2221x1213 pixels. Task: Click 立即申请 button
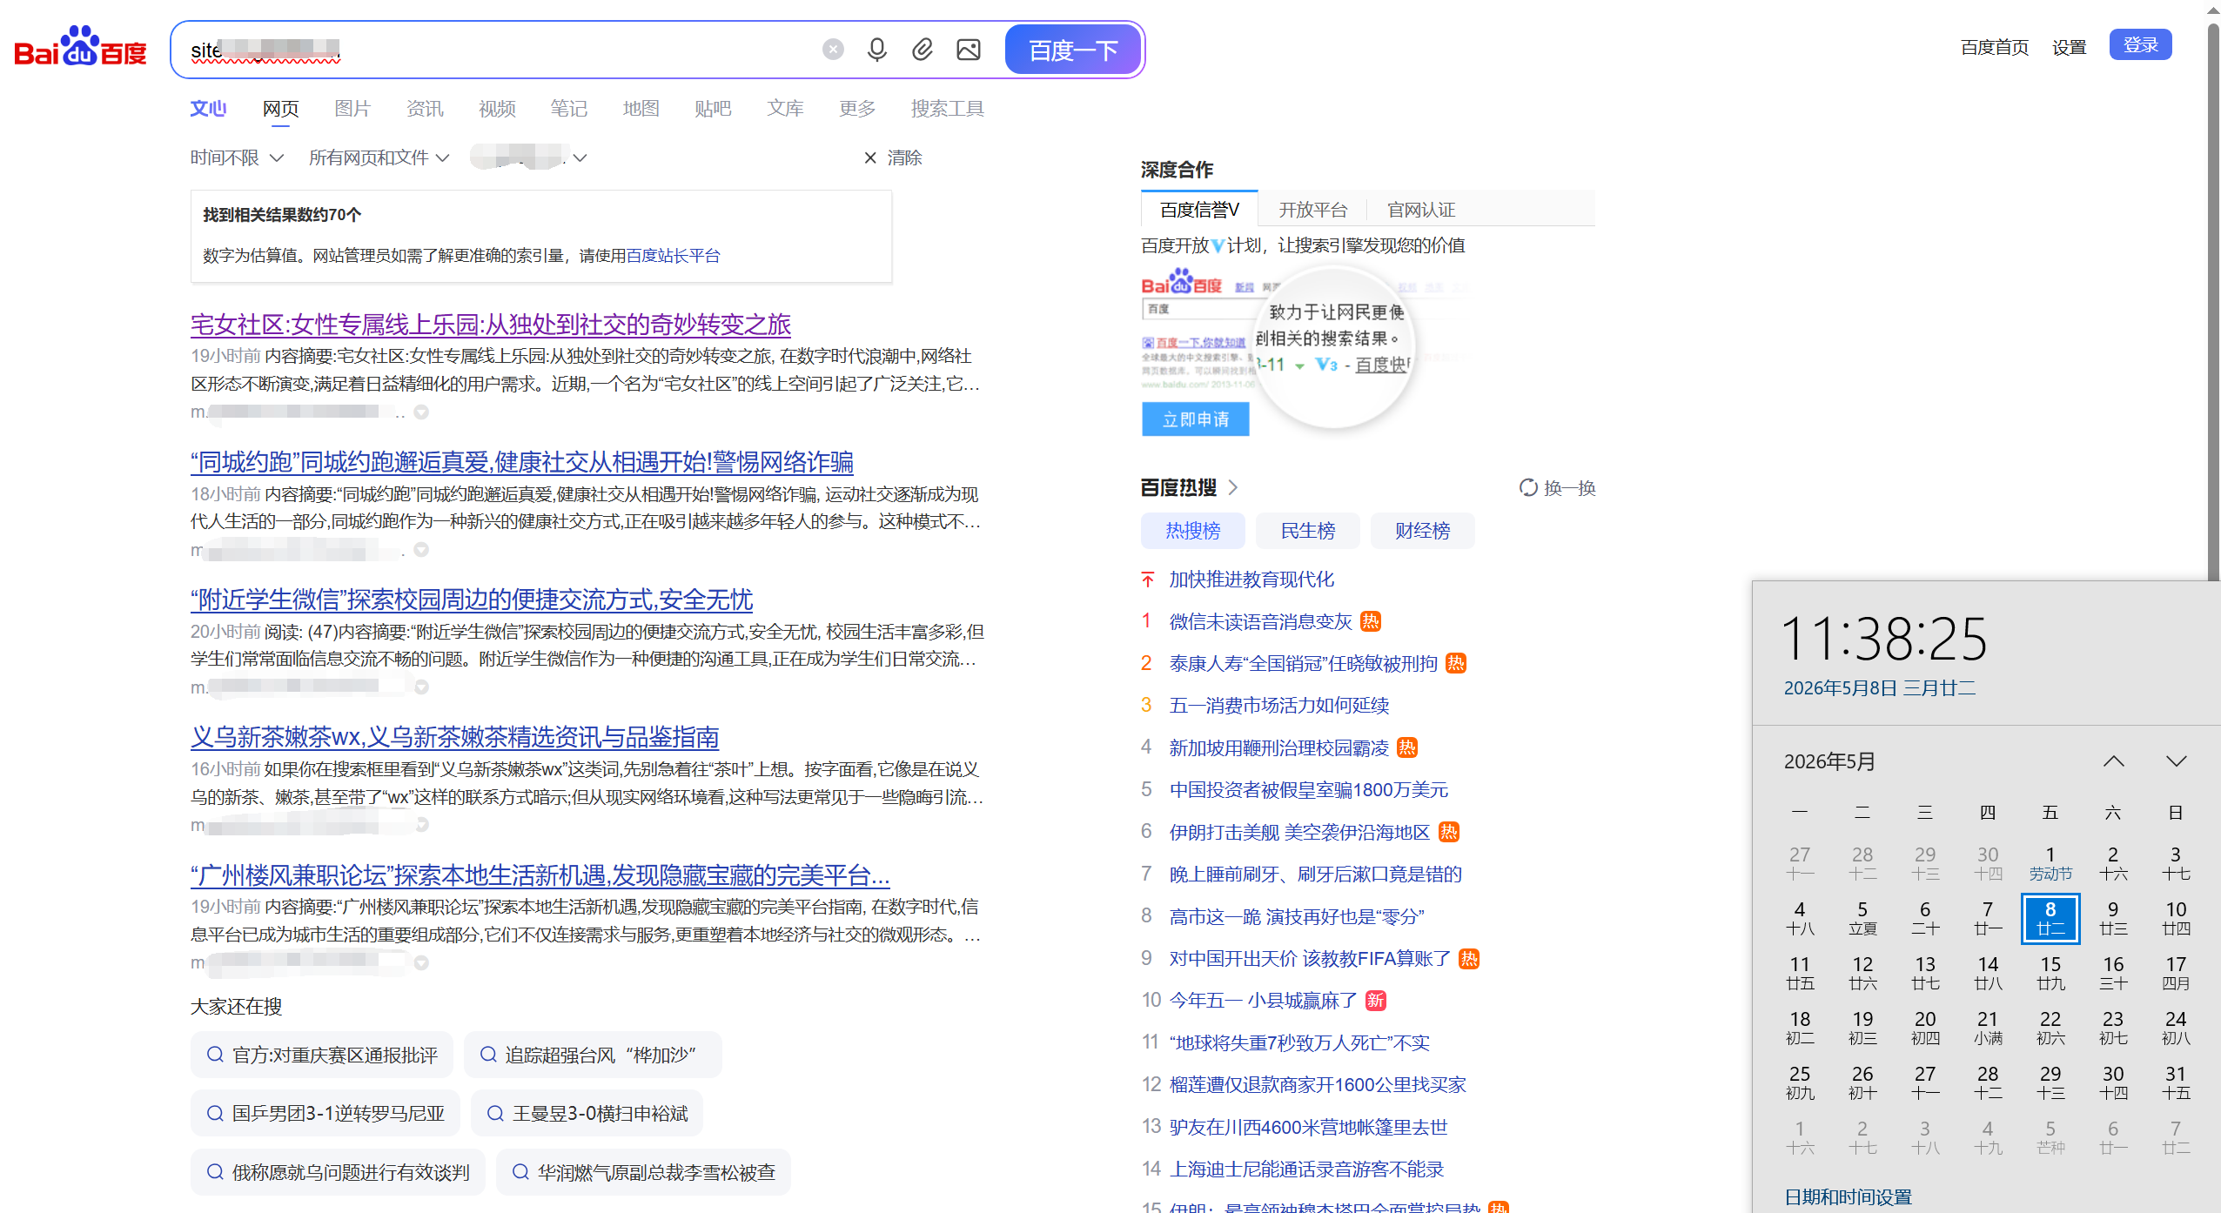1196,419
